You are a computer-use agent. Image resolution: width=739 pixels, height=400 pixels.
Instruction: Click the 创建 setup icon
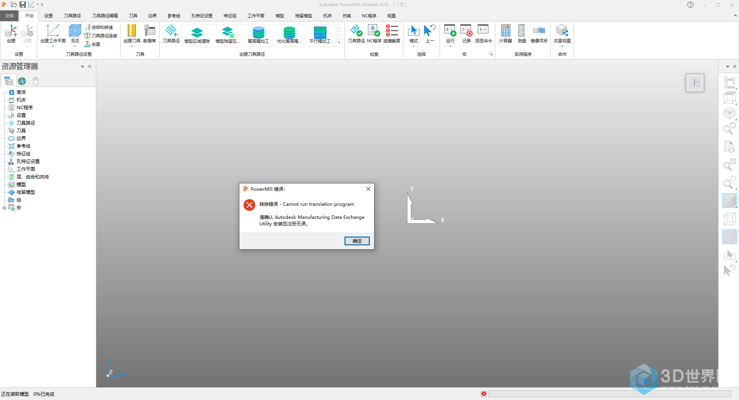(x=11, y=34)
